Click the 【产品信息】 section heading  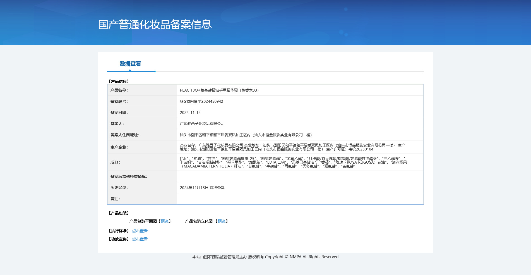119,82
